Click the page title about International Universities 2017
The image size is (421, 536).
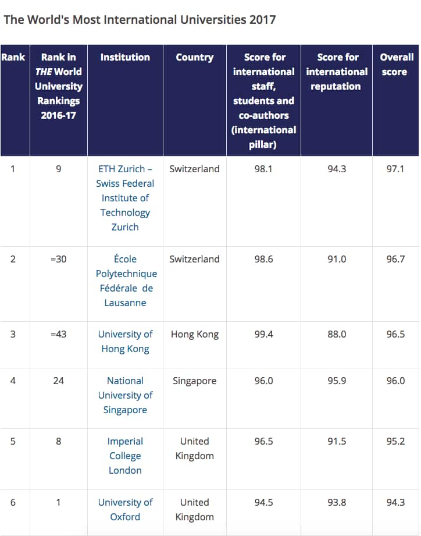140,20
